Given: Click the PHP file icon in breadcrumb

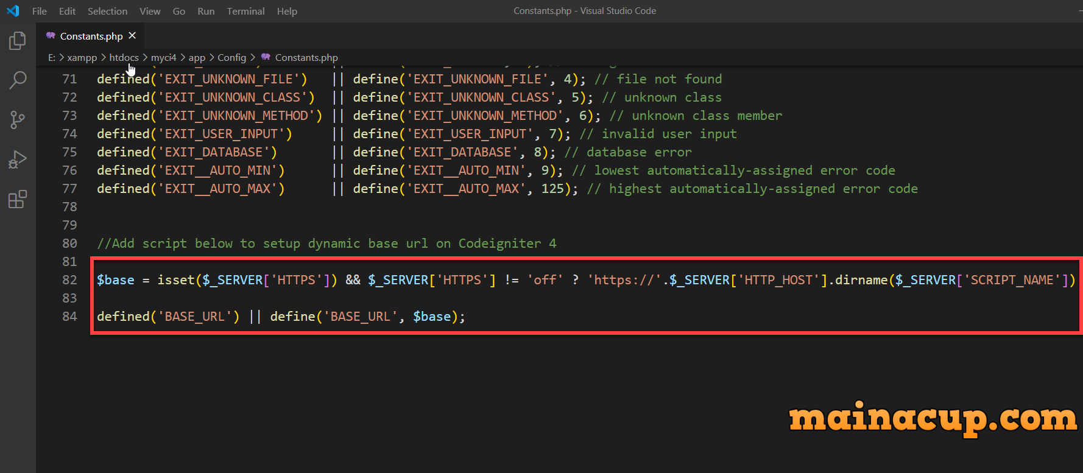Looking at the screenshot, I should (266, 57).
